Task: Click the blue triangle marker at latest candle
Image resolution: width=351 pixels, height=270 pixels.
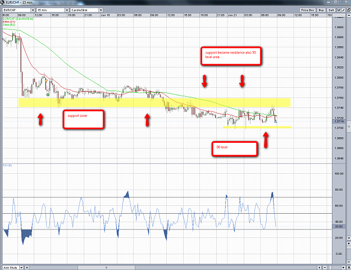Action: [x=276, y=121]
